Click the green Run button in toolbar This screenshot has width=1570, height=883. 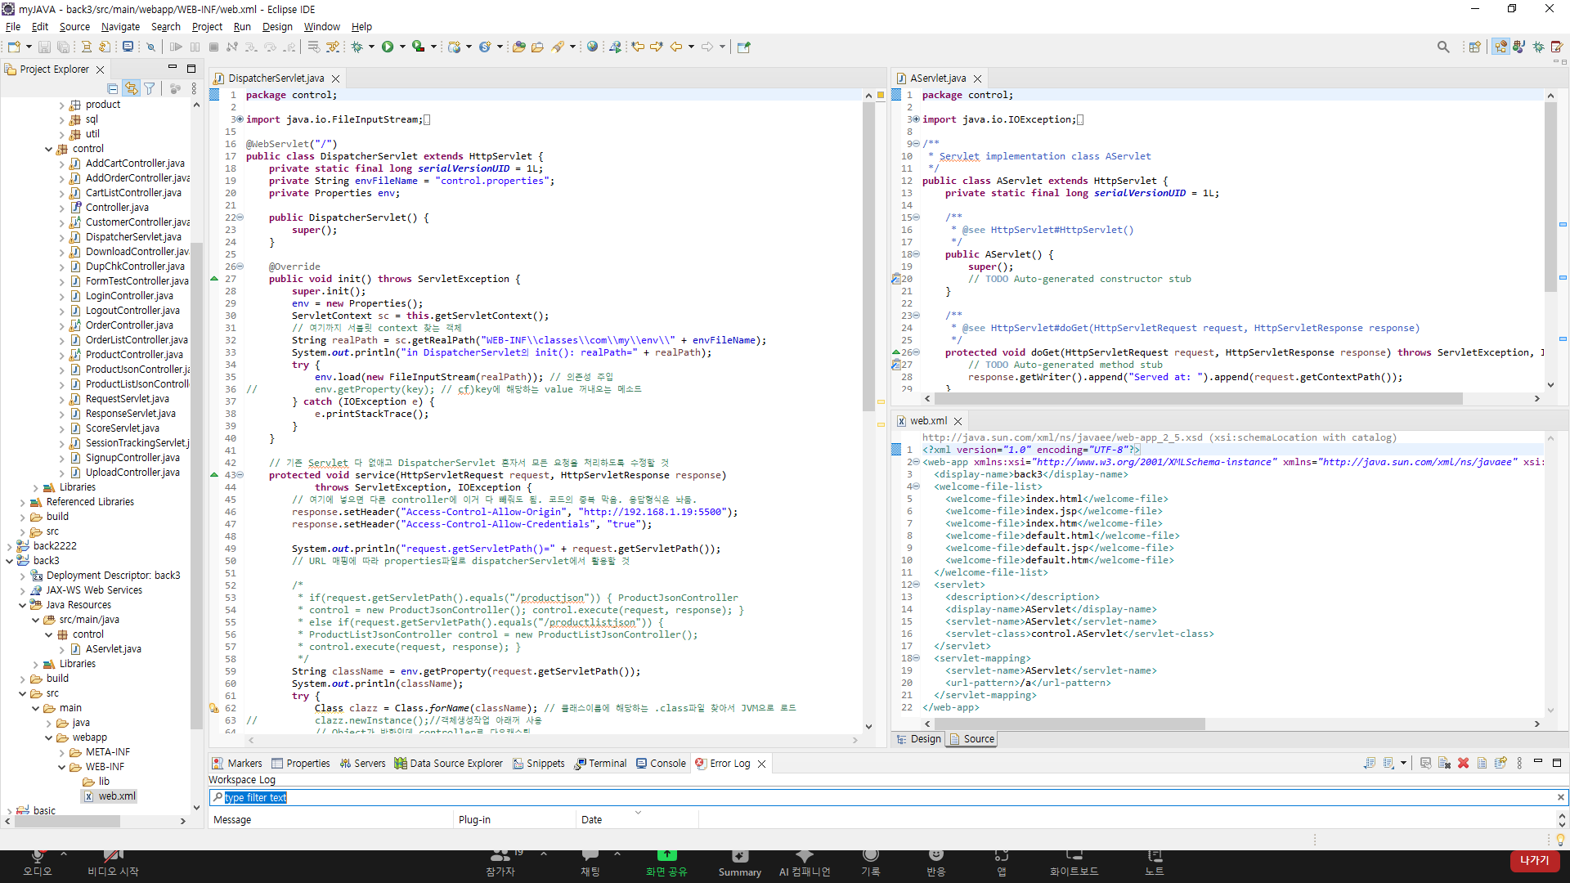(x=388, y=47)
